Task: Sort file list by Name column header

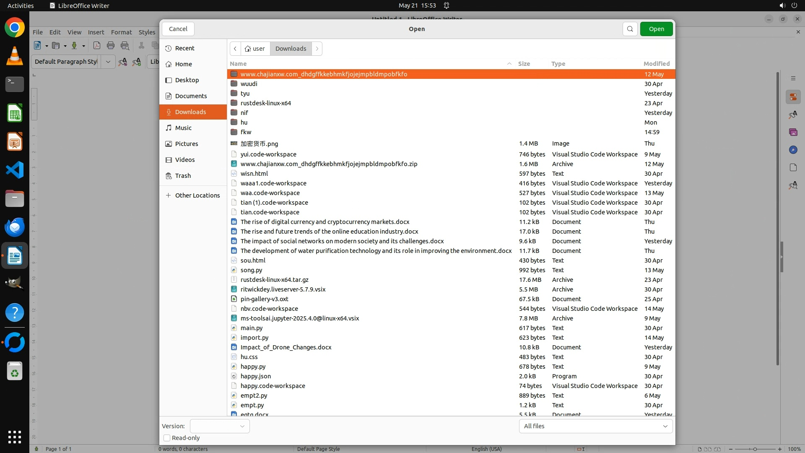Action: click(x=238, y=64)
